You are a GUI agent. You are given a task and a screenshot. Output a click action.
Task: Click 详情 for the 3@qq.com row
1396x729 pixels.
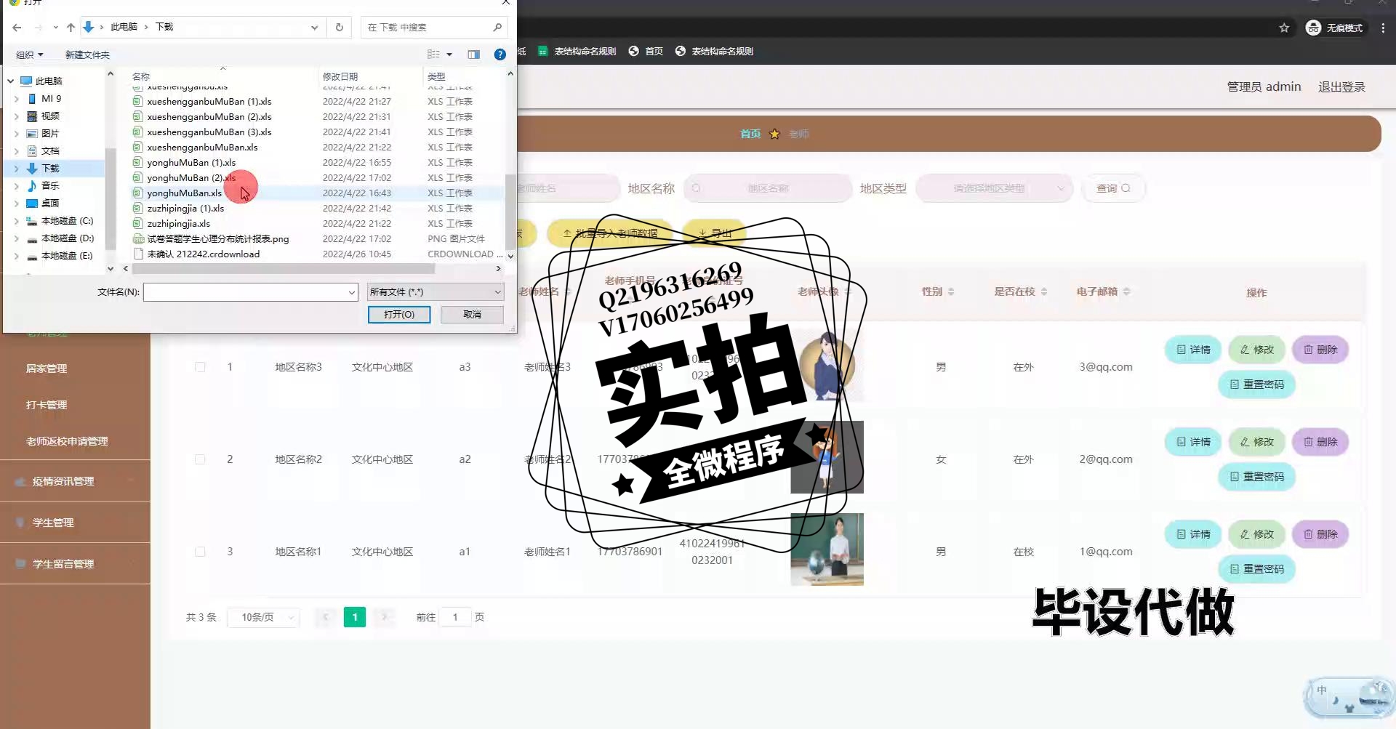1193,350
